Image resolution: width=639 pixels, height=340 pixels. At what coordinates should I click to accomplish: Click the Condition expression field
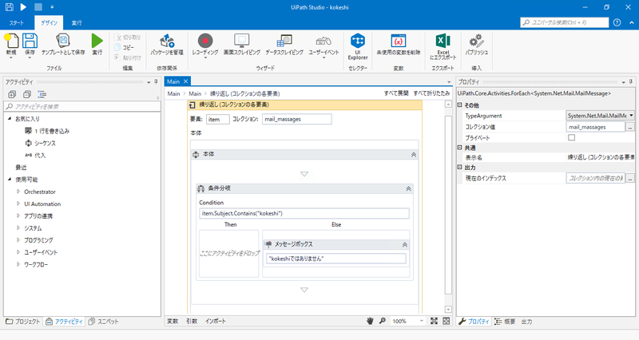click(x=304, y=213)
